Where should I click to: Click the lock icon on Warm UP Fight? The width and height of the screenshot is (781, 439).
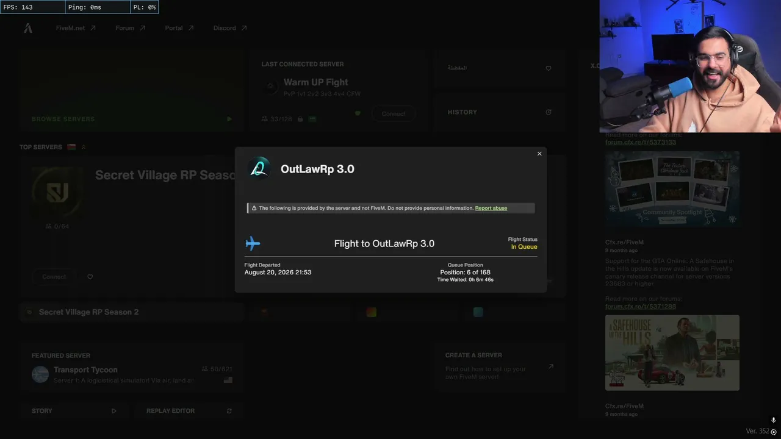pos(300,119)
